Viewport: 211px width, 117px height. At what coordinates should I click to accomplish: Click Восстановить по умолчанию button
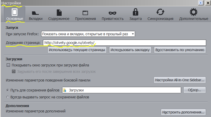pyautogui.click(x=180, y=50)
